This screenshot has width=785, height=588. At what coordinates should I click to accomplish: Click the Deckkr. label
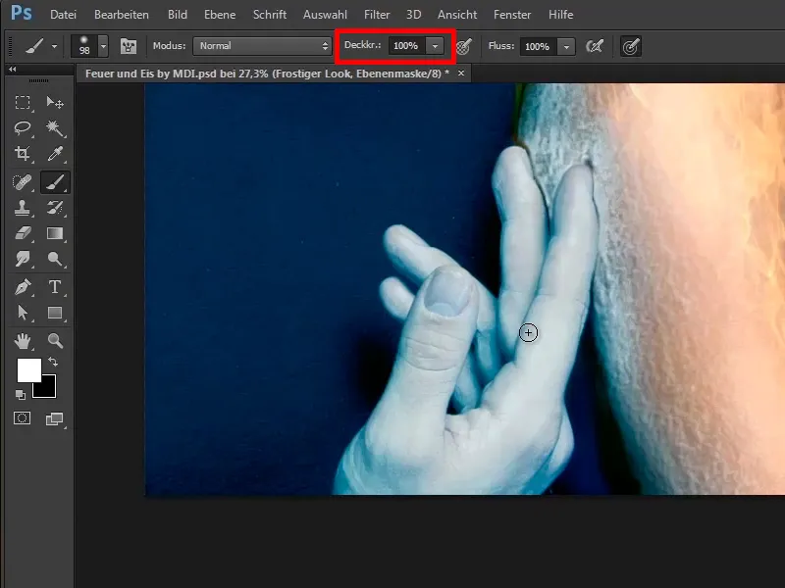click(x=362, y=45)
